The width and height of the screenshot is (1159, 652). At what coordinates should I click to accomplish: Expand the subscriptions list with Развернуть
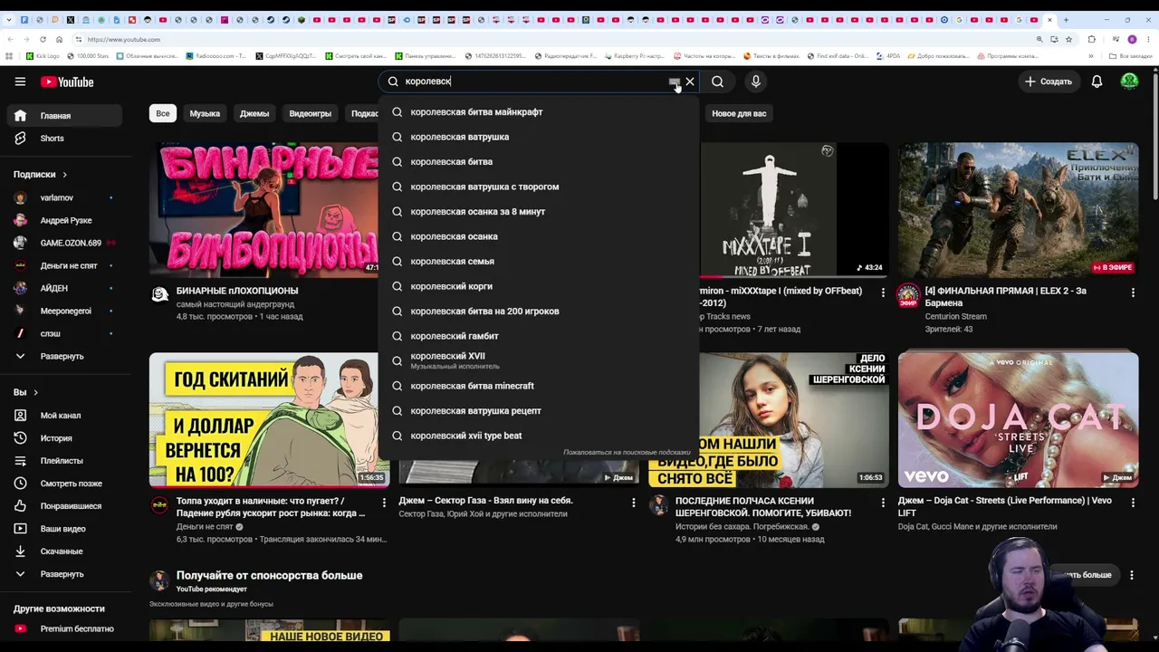click(x=65, y=356)
